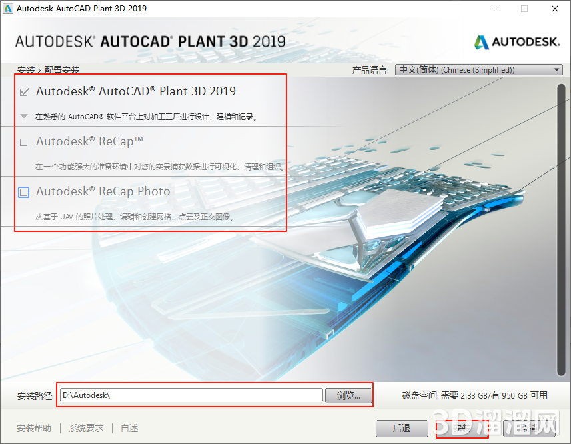Click the 浏览 browse button
The width and height of the screenshot is (571, 444).
point(348,395)
